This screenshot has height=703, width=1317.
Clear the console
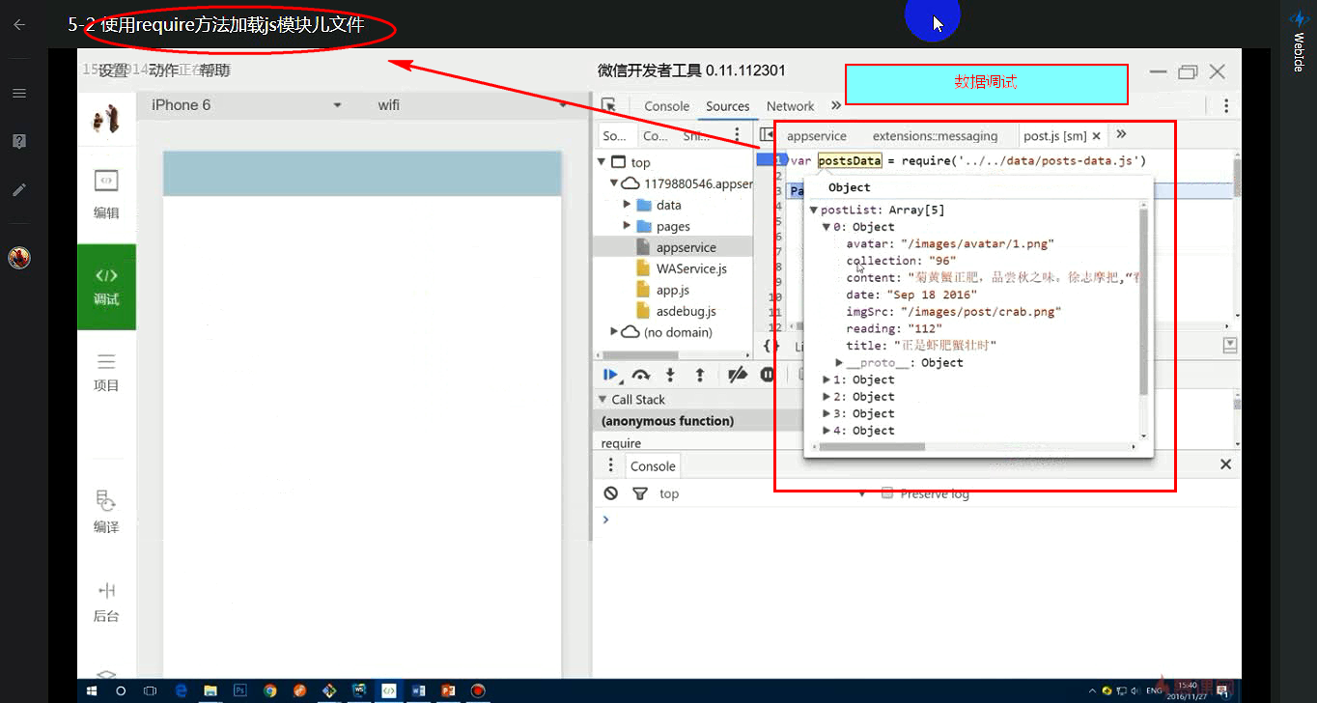610,493
